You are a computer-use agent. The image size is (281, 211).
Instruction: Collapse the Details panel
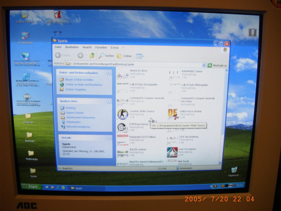point(108,138)
